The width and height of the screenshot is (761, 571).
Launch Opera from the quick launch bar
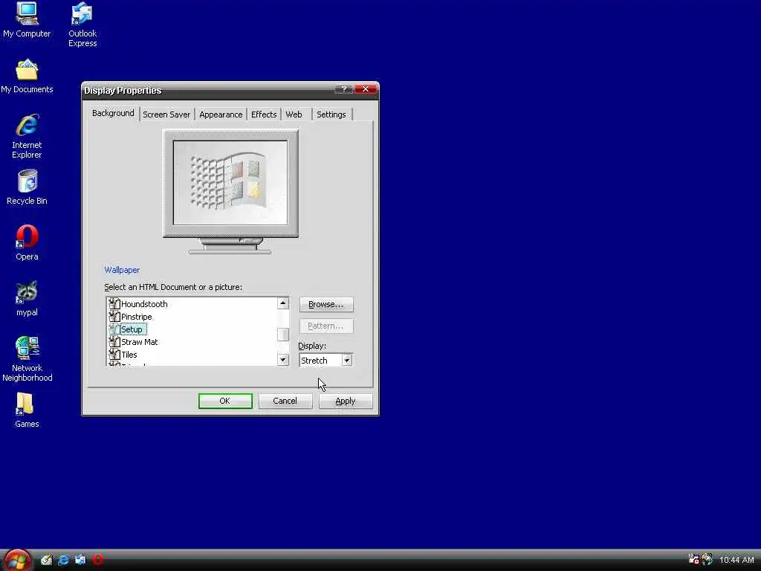tap(97, 560)
